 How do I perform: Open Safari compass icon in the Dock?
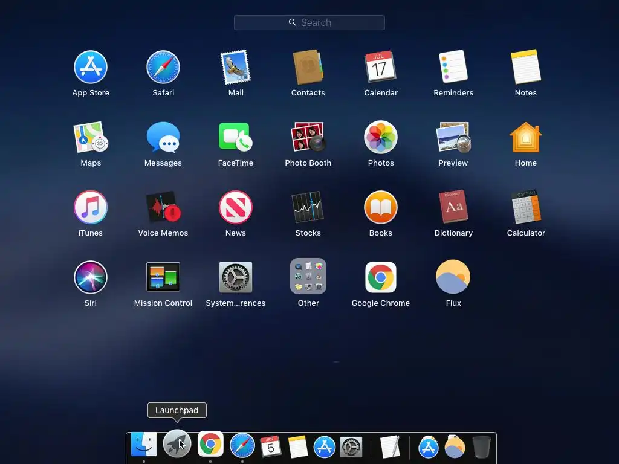pyautogui.click(x=242, y=445)
